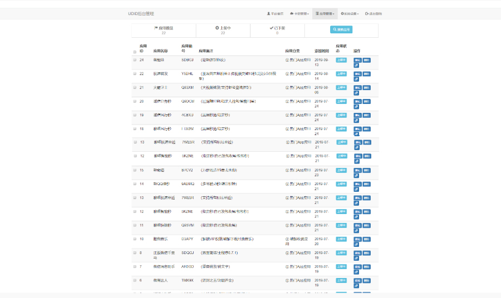
Task: Click the 上架中 status badge for app ID 21
Action: click(342, 87)
